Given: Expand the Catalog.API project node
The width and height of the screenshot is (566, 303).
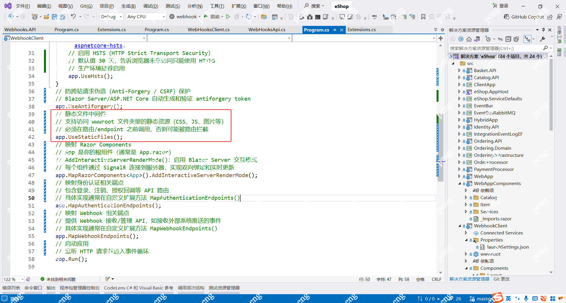Looking at the screenshot, I should tap(459, 77).
